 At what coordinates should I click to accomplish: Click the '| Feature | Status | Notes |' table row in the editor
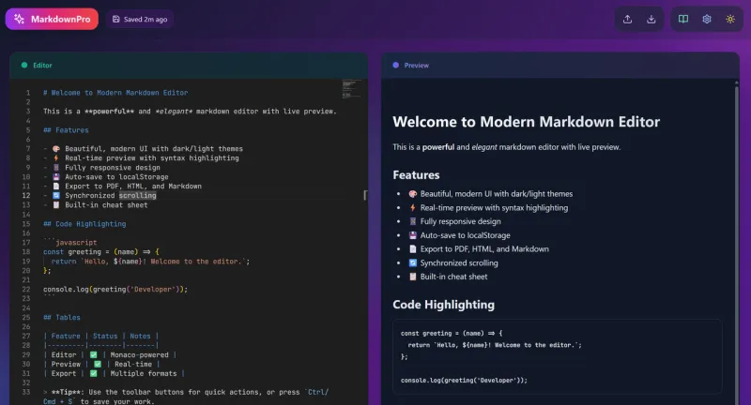(x=101, y=337)
